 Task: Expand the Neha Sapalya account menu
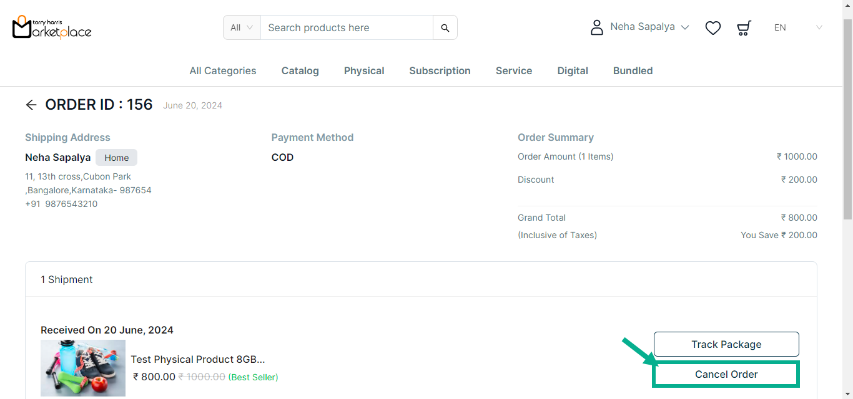click(649, 27)
